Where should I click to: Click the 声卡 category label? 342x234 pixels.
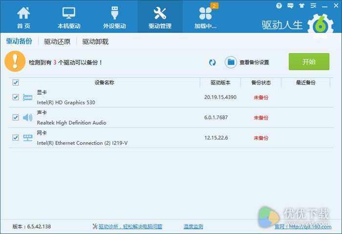click(x=42, y=113)
